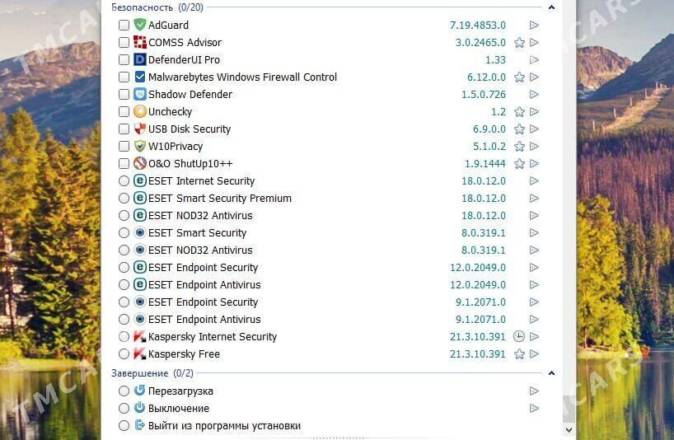Check the DefenderUI Pro checkbox

(124, 59)
